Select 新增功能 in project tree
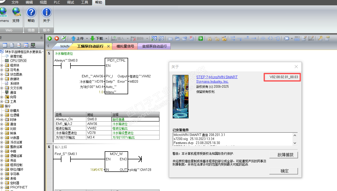The image size is (337, 191). [x=16, y=56]
